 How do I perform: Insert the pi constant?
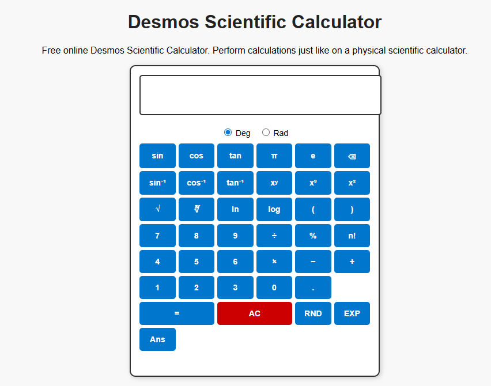tap(274, 156)
